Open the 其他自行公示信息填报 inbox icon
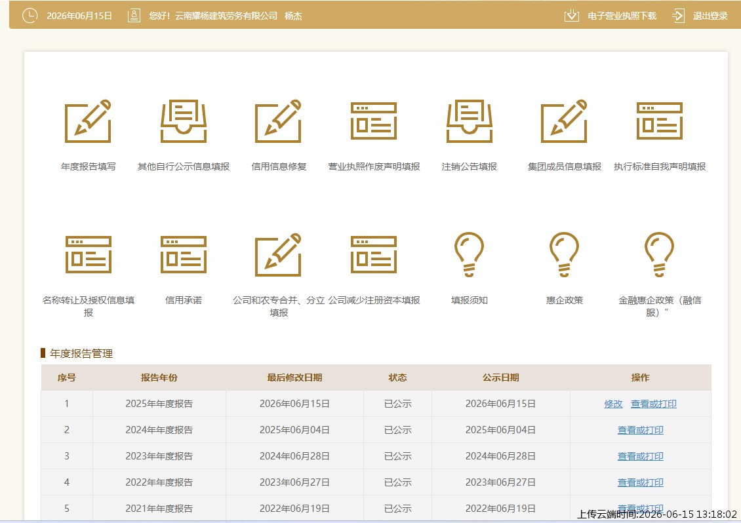 [x=184, y=121]
